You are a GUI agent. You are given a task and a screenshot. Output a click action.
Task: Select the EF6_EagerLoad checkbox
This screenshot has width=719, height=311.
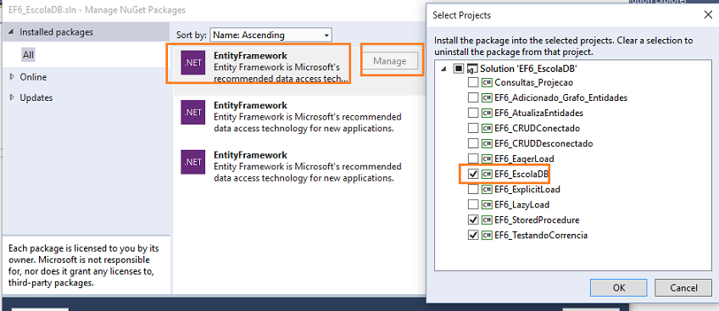(x=473, y=159)
